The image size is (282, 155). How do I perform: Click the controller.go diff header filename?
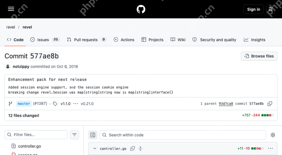[x=113, y=149]
